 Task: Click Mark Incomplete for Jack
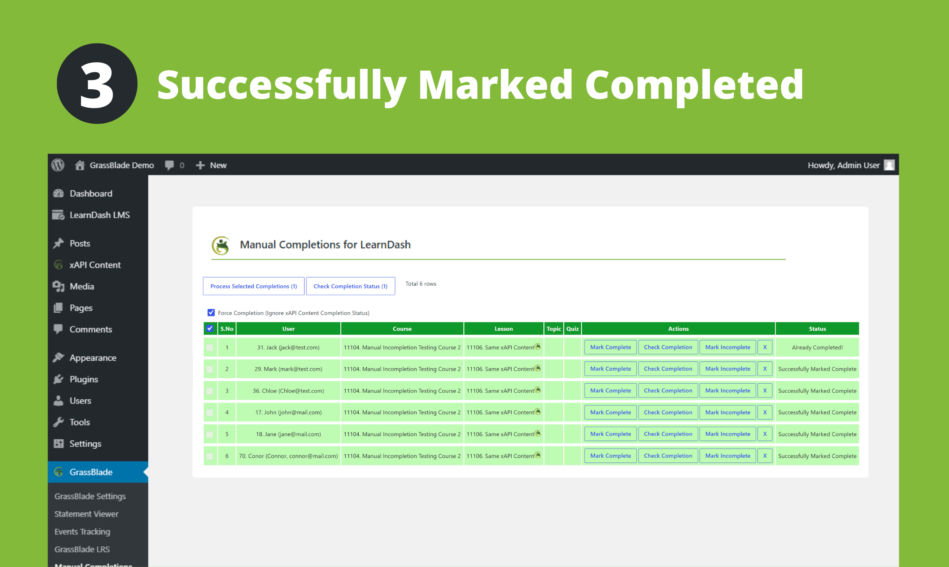(x=728, y=347)
